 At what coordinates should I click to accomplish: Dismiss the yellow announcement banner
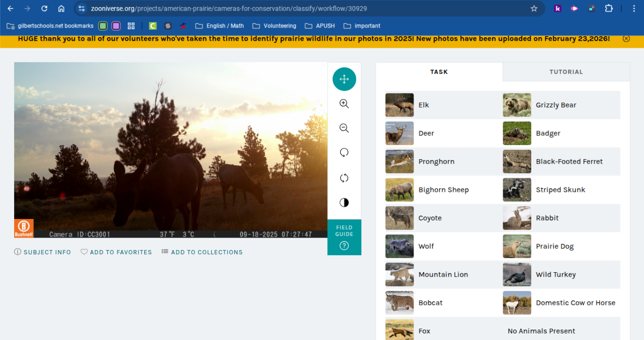click(626, 39)
